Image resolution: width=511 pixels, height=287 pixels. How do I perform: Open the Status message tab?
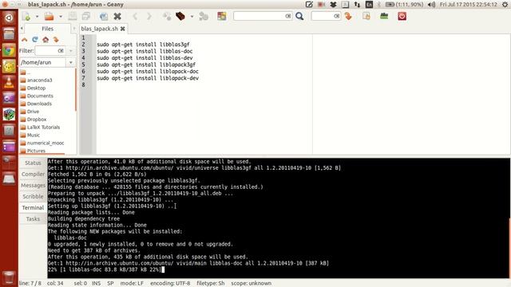[x=33, y=163]
